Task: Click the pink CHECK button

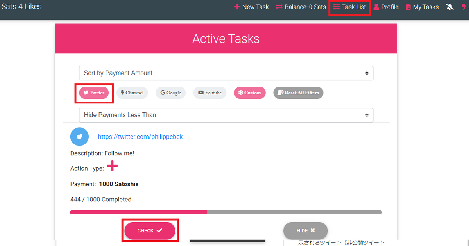Action: coord(150,231)
